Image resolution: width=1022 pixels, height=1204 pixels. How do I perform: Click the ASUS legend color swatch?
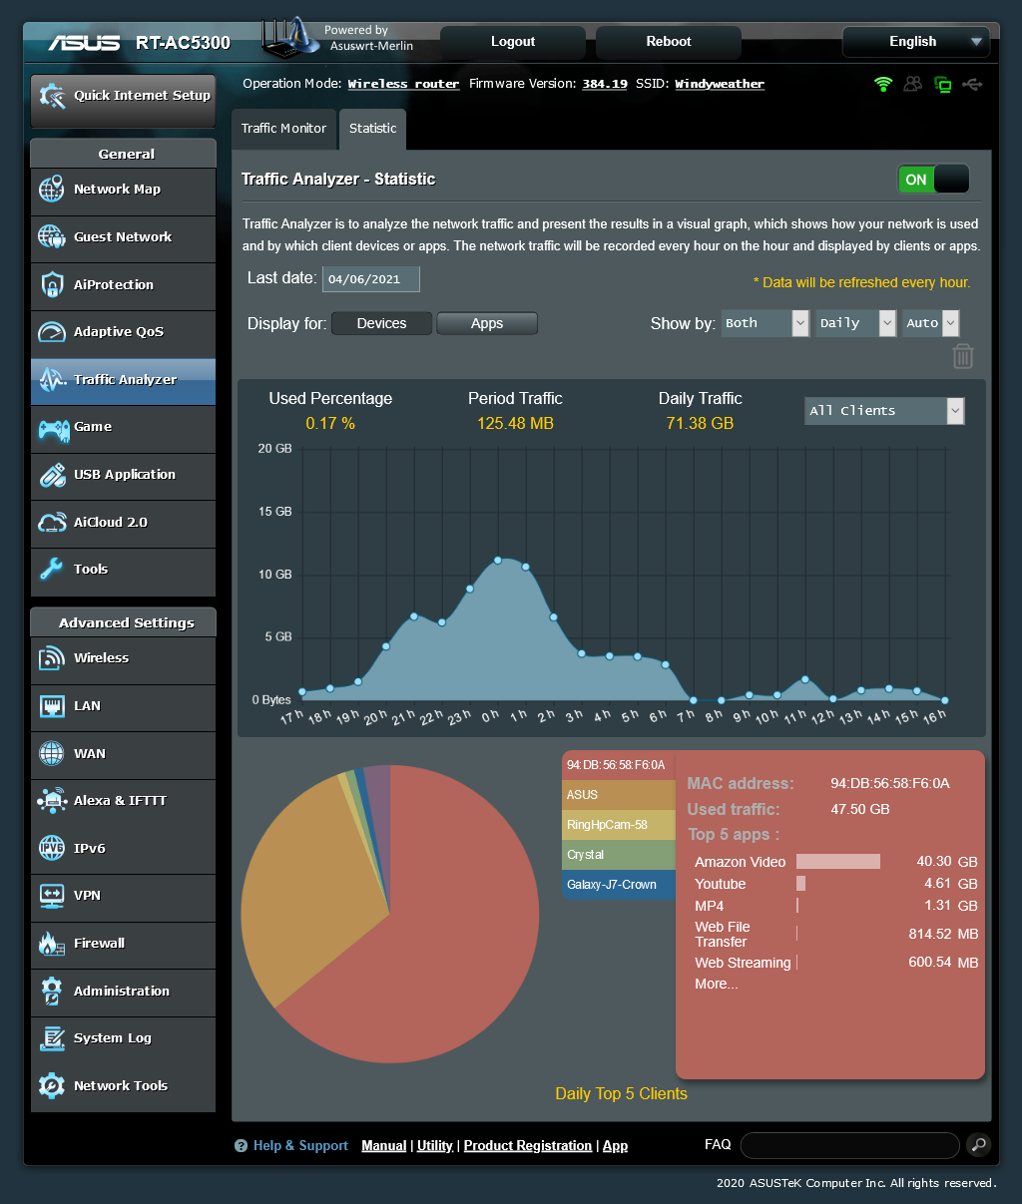pos(619,795)
